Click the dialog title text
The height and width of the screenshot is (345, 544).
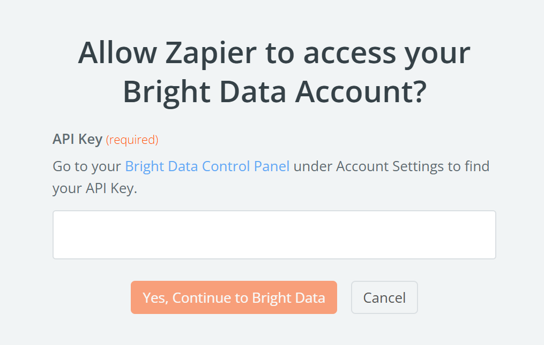coord(274,72)
